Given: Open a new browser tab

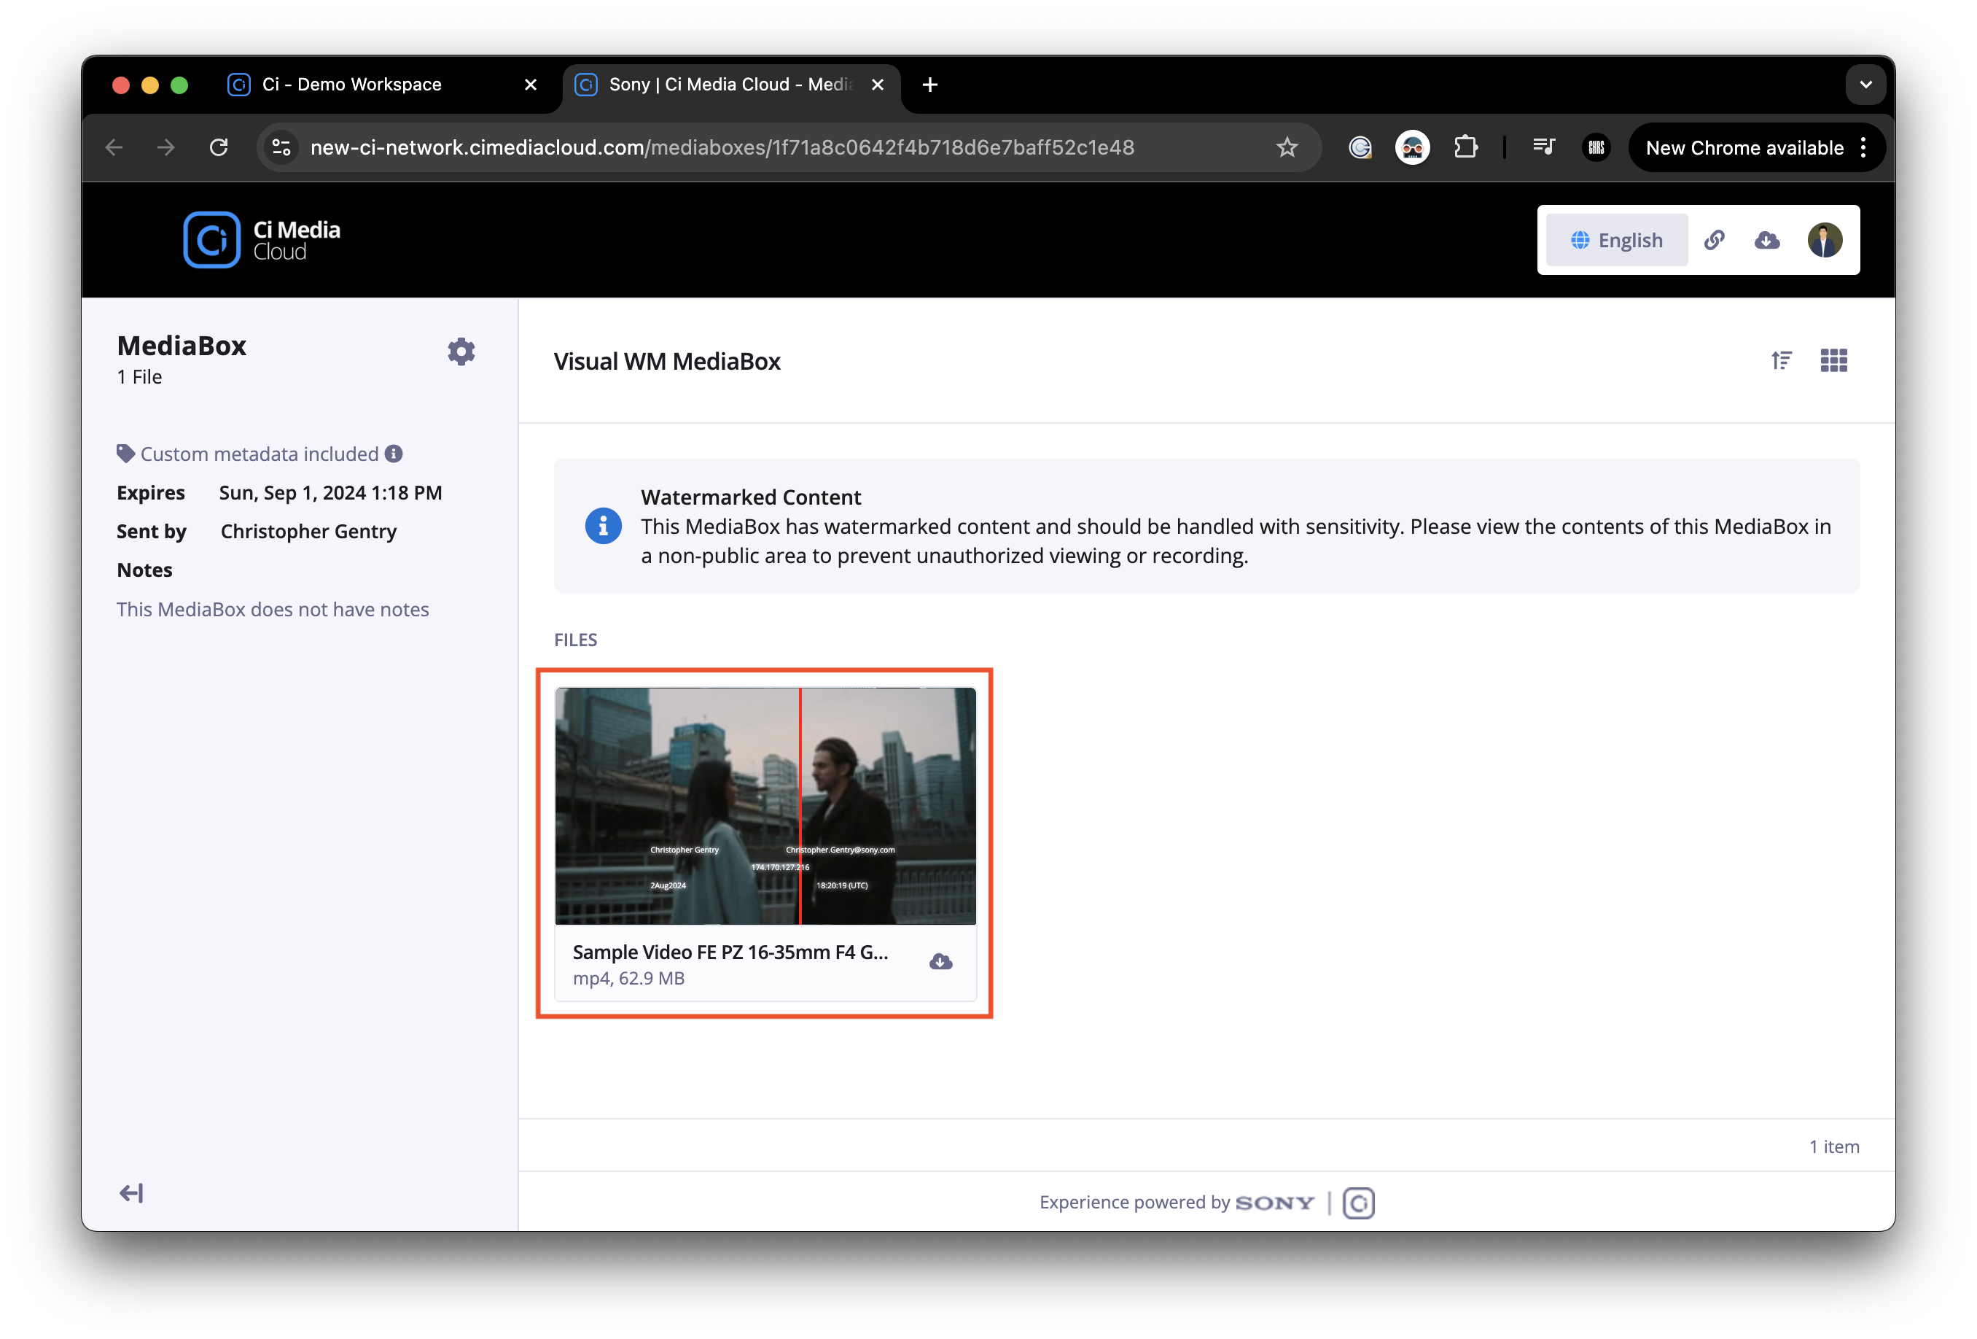Looking at the screenshot, I should 929,85.
